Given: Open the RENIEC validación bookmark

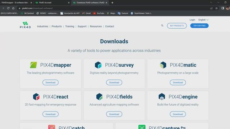Looking at the screenshot, I should coord(47,13).
